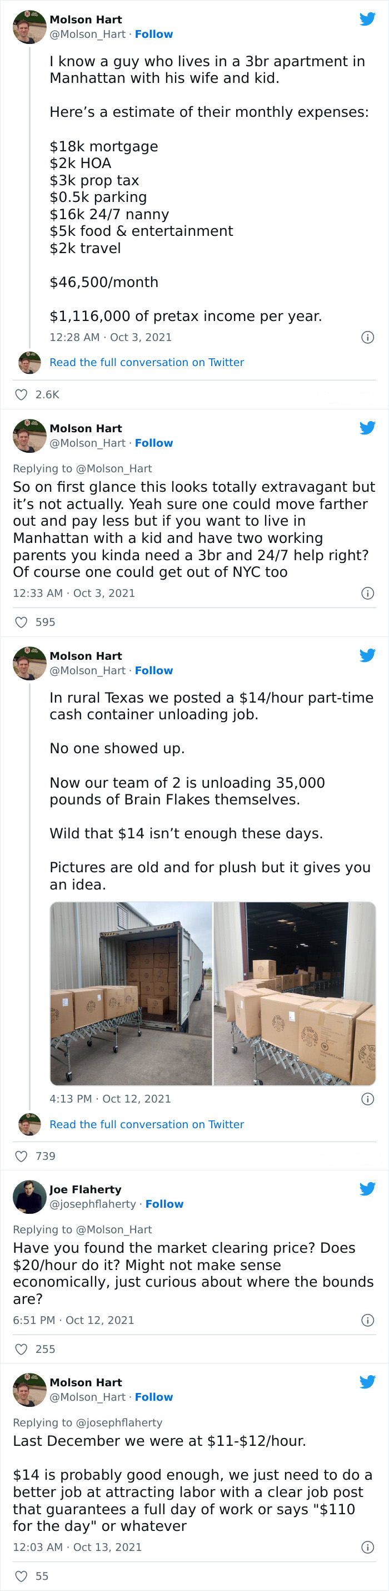This screenshot has height=1591, width=389.
Task: Click Follow next to Molson Hart's first tweet
Action: tap(154, 34)
